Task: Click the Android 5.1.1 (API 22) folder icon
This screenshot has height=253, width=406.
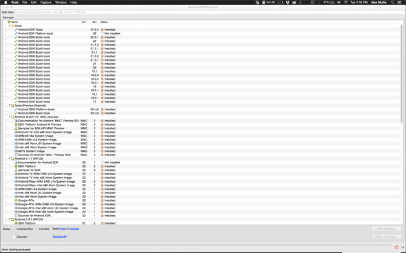Action: coord(13,159)
